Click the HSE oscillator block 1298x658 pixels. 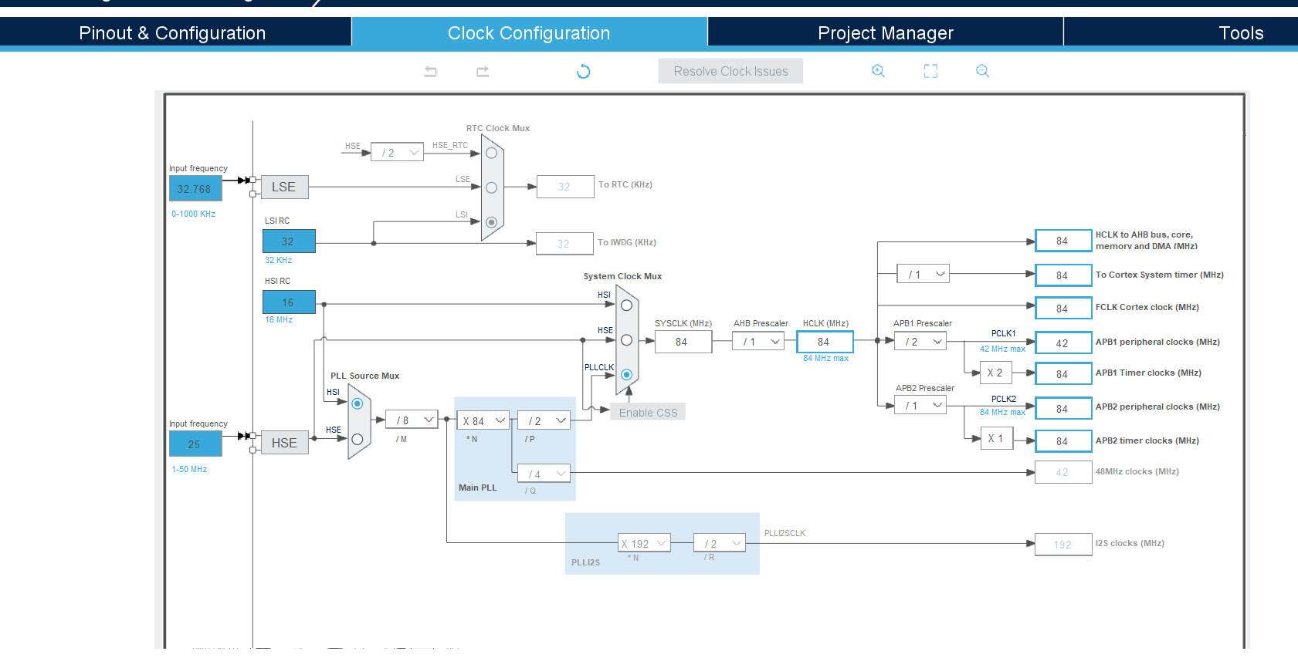(x=283, y=443)
